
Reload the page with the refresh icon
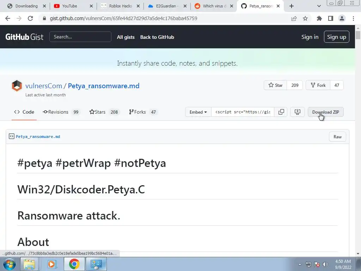point(30,18)
